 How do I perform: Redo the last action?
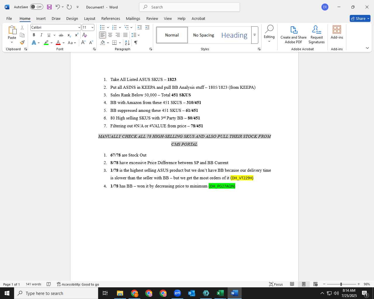pyautogui.click(x=69, y=7)
